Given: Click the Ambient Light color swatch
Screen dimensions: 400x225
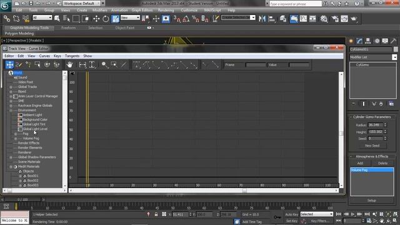Looking at the screenshot, I should pyautogui.click(x=20, y=115).
